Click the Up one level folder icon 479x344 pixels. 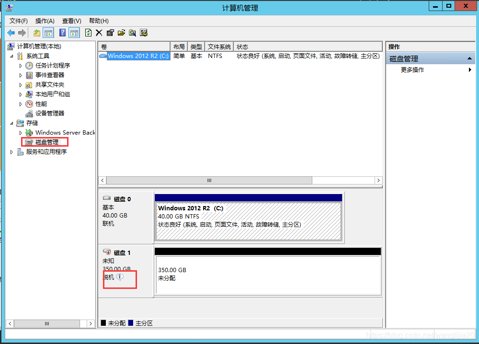37,33
